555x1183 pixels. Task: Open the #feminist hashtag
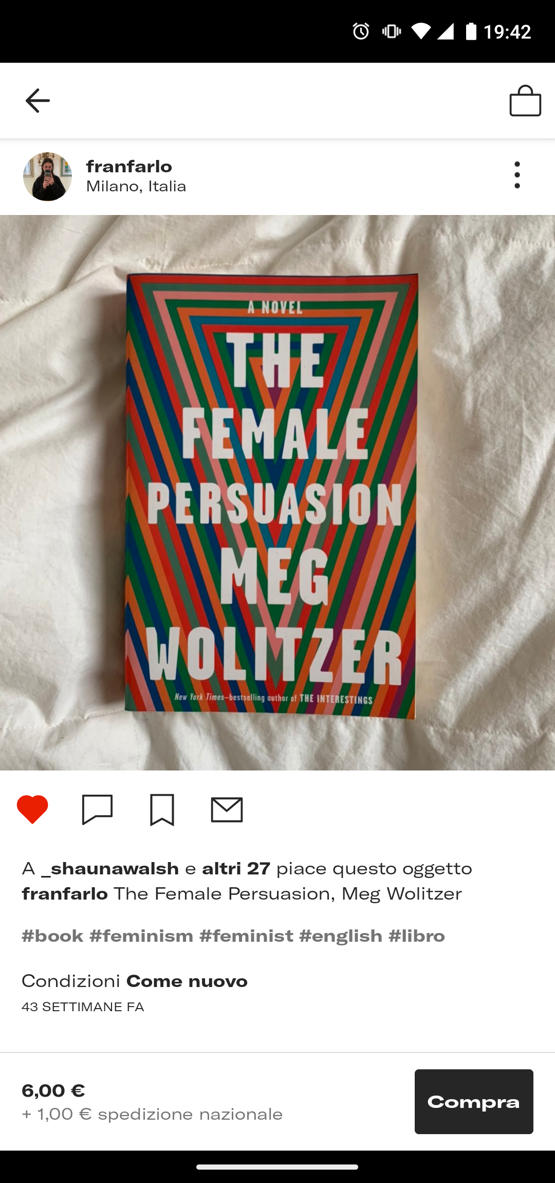246,936
